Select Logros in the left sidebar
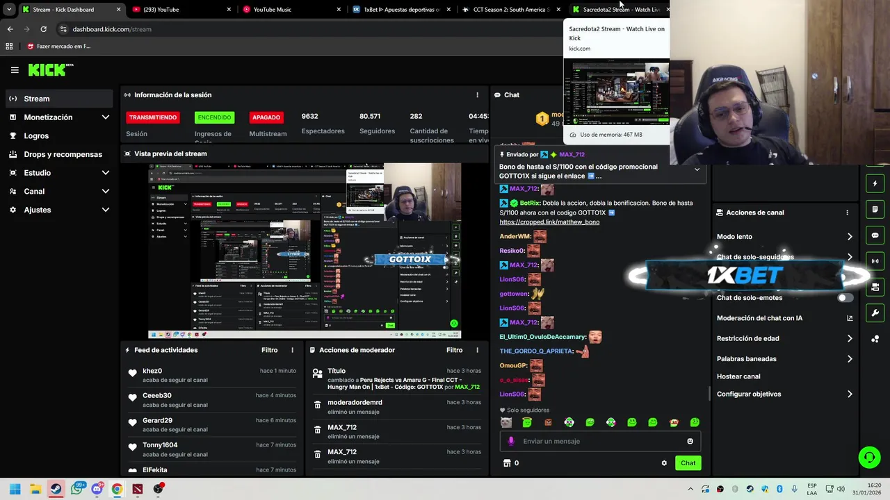The image size is (890, 500). coord(58,136)
